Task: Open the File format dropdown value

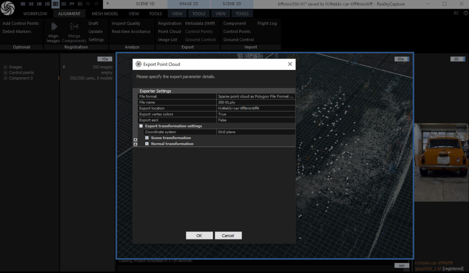Action: point(255,96)
